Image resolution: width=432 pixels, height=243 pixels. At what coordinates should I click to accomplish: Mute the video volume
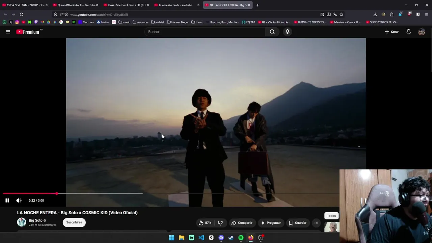19,200
